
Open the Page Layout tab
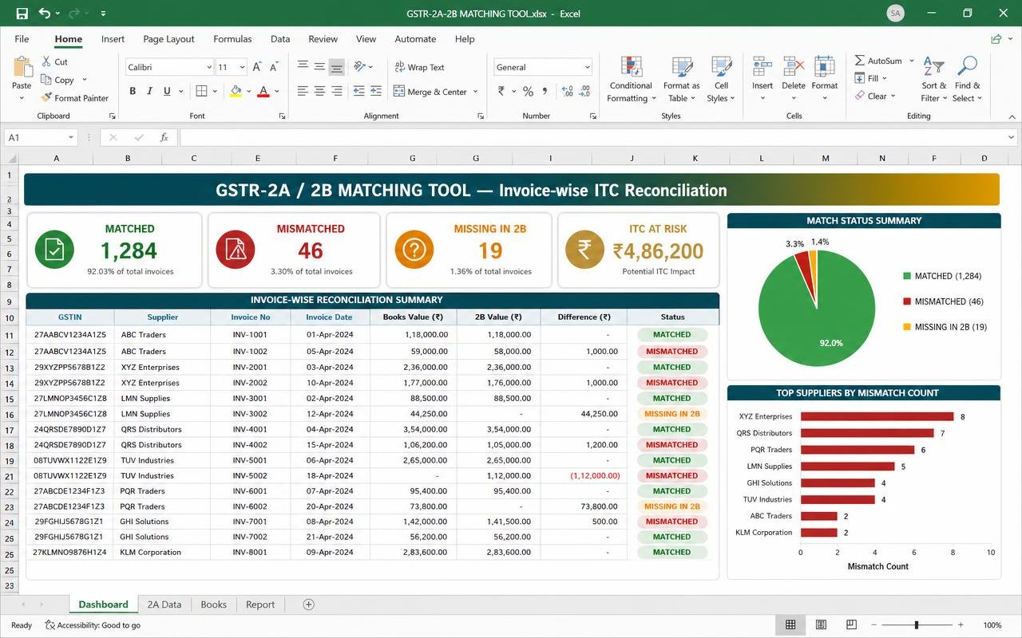[168, 38]
